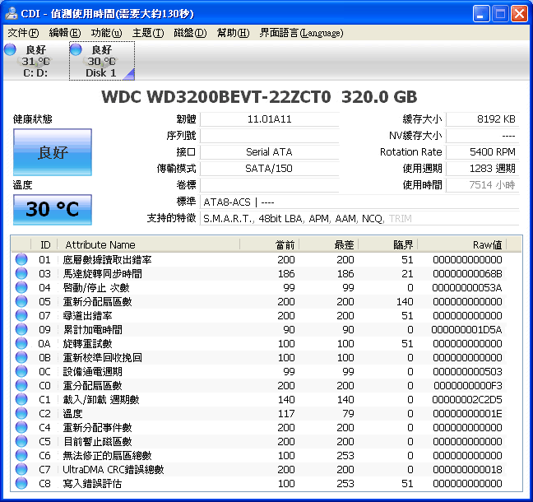Click the 使用週期 value 1283 週期
The width and height of the screenshot is (533, 502).
coord(482,169)
